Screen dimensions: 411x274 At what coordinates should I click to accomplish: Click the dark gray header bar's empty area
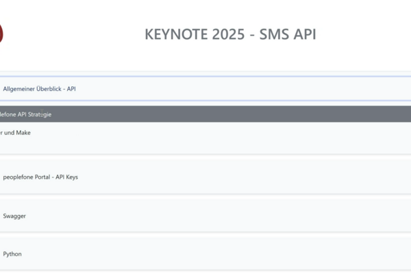point(274,114)
